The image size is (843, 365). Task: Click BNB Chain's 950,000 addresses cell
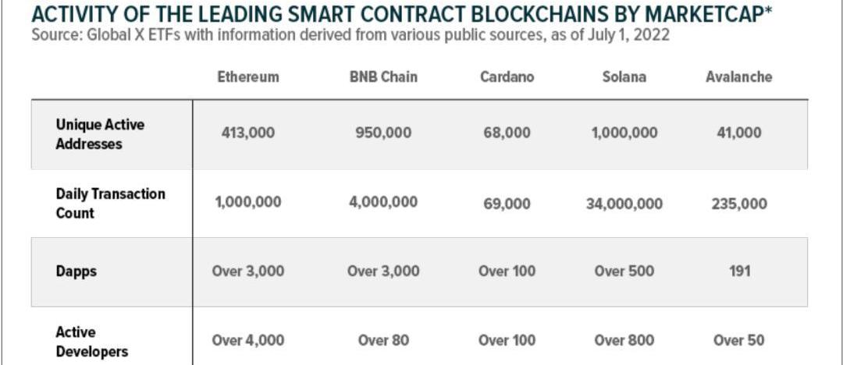[382, 133]
